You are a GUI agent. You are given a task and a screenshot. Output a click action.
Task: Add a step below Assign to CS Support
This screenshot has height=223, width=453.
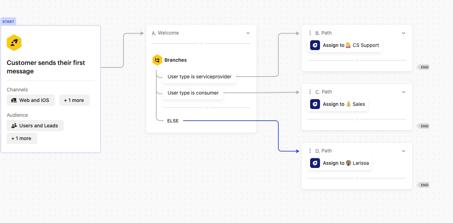[x=357, y=60]
